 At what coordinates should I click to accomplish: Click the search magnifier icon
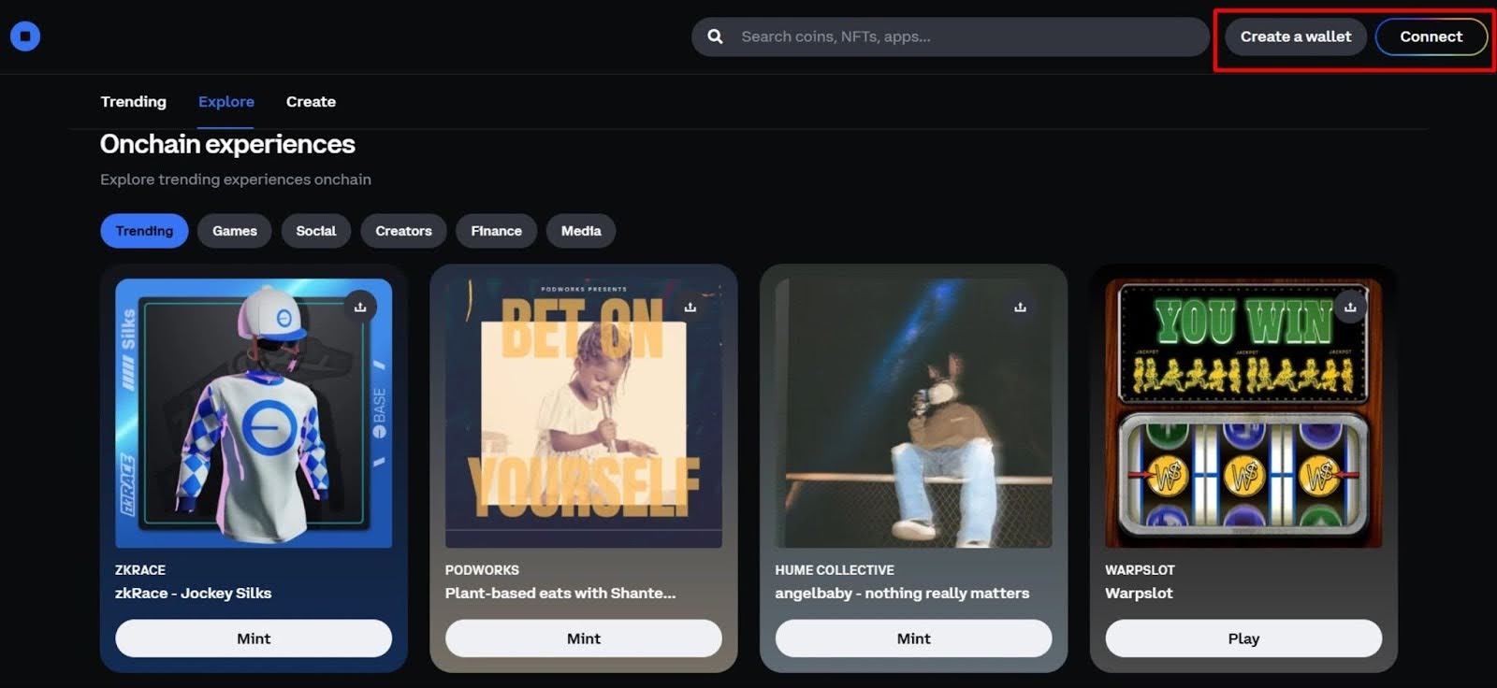click(715, 36)
